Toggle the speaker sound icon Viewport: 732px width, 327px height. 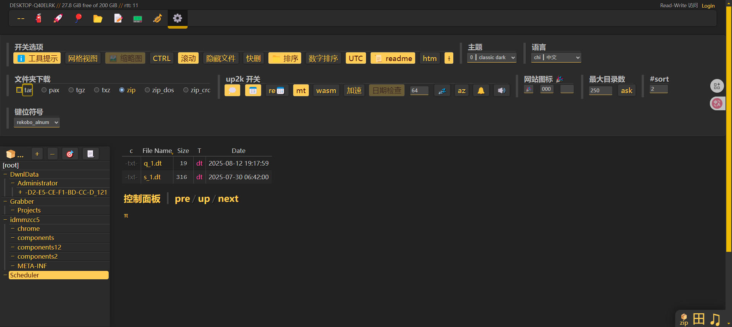(x=501, y=90)
